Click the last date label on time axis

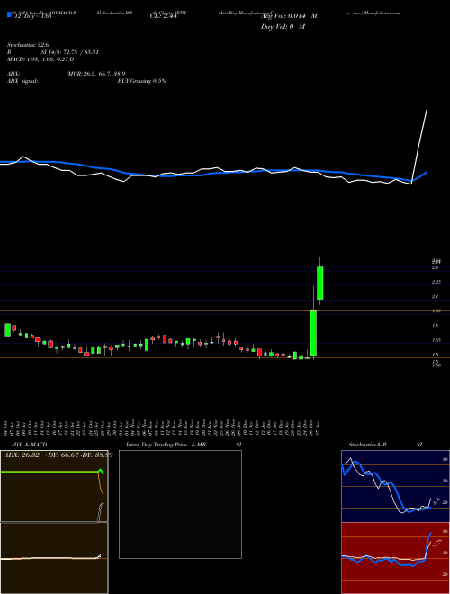coord(320,428)
